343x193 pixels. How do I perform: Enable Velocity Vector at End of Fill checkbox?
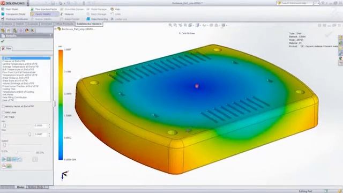(3, 106)
